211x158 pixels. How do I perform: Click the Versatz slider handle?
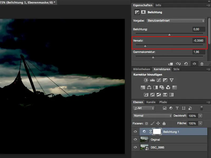tap(145, 46)
